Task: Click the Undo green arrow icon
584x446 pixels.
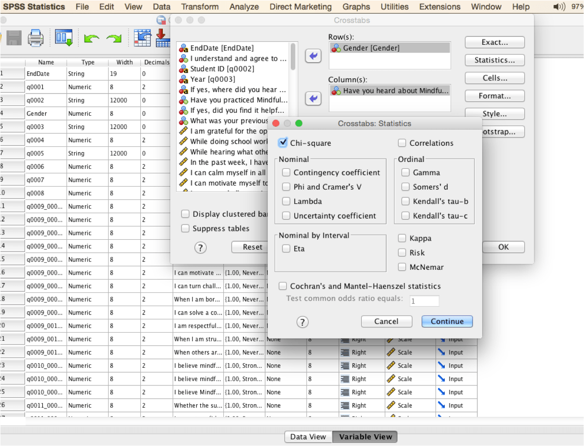Action: click(91, 38)
